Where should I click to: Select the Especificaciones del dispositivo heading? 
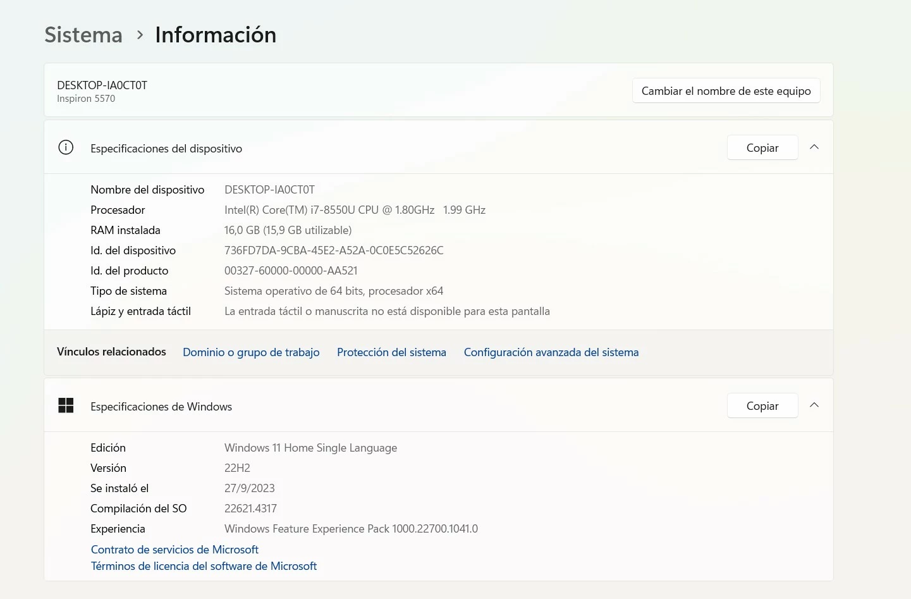(x=166, y=149)
